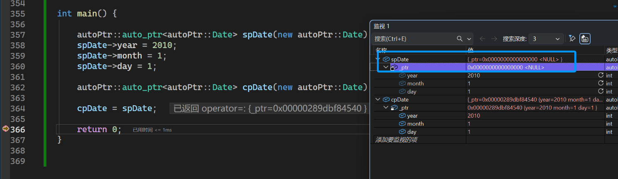The image size is (618, 179).
Task: Click 'cpDate = spDate;' statement
Action: [x=117, y=109]
